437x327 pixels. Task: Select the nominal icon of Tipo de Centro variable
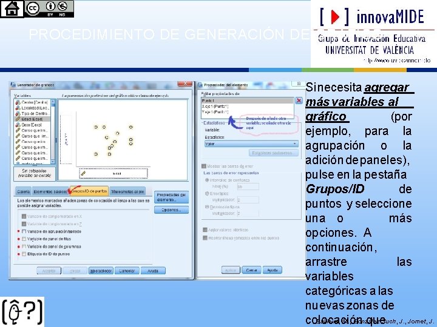tap(18, 113)
